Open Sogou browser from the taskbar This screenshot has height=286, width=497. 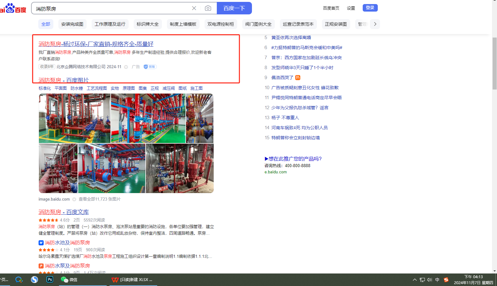35,279
